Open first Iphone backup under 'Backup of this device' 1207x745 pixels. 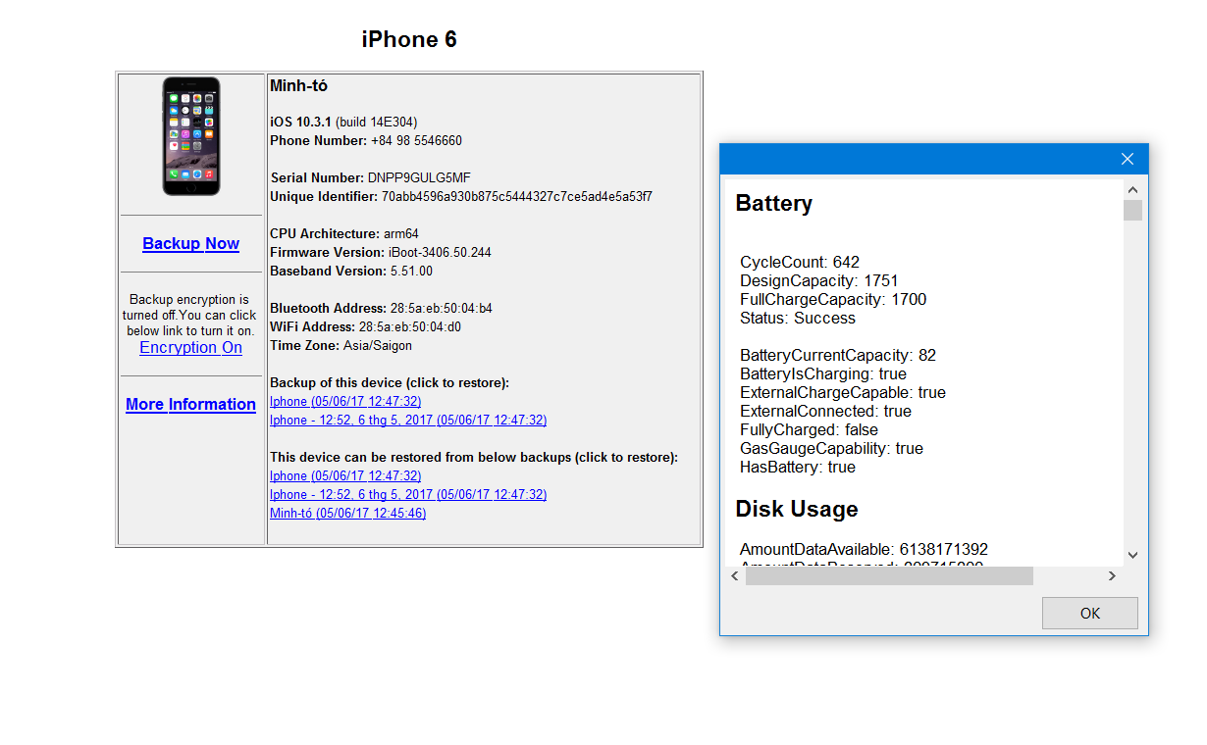click(345, 401)
